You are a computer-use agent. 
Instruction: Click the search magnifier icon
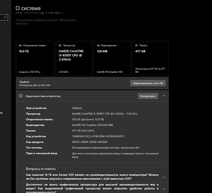point(5,17)
